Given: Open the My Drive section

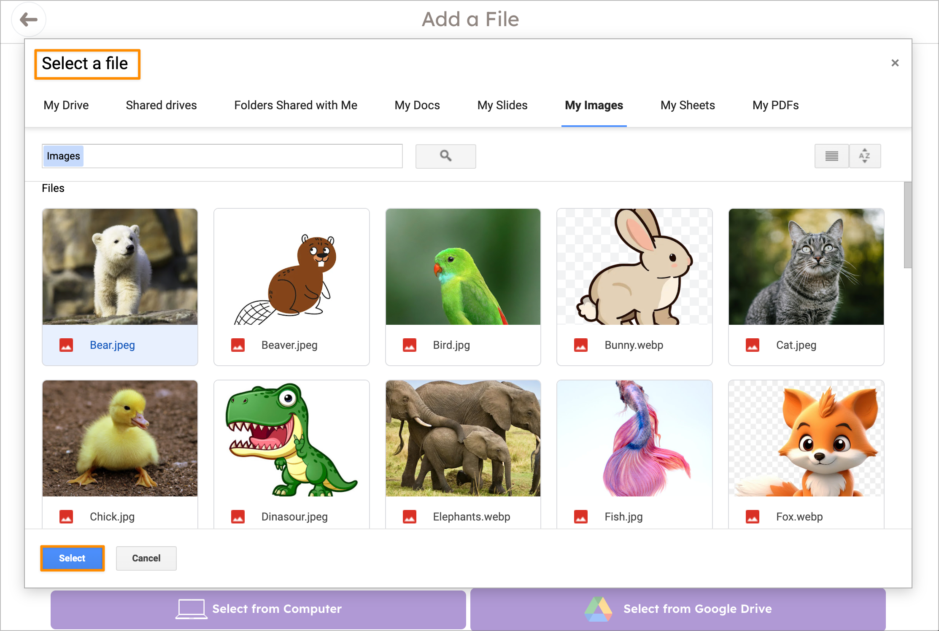Looking at the screenshot, I should click(x=66, y=105).
